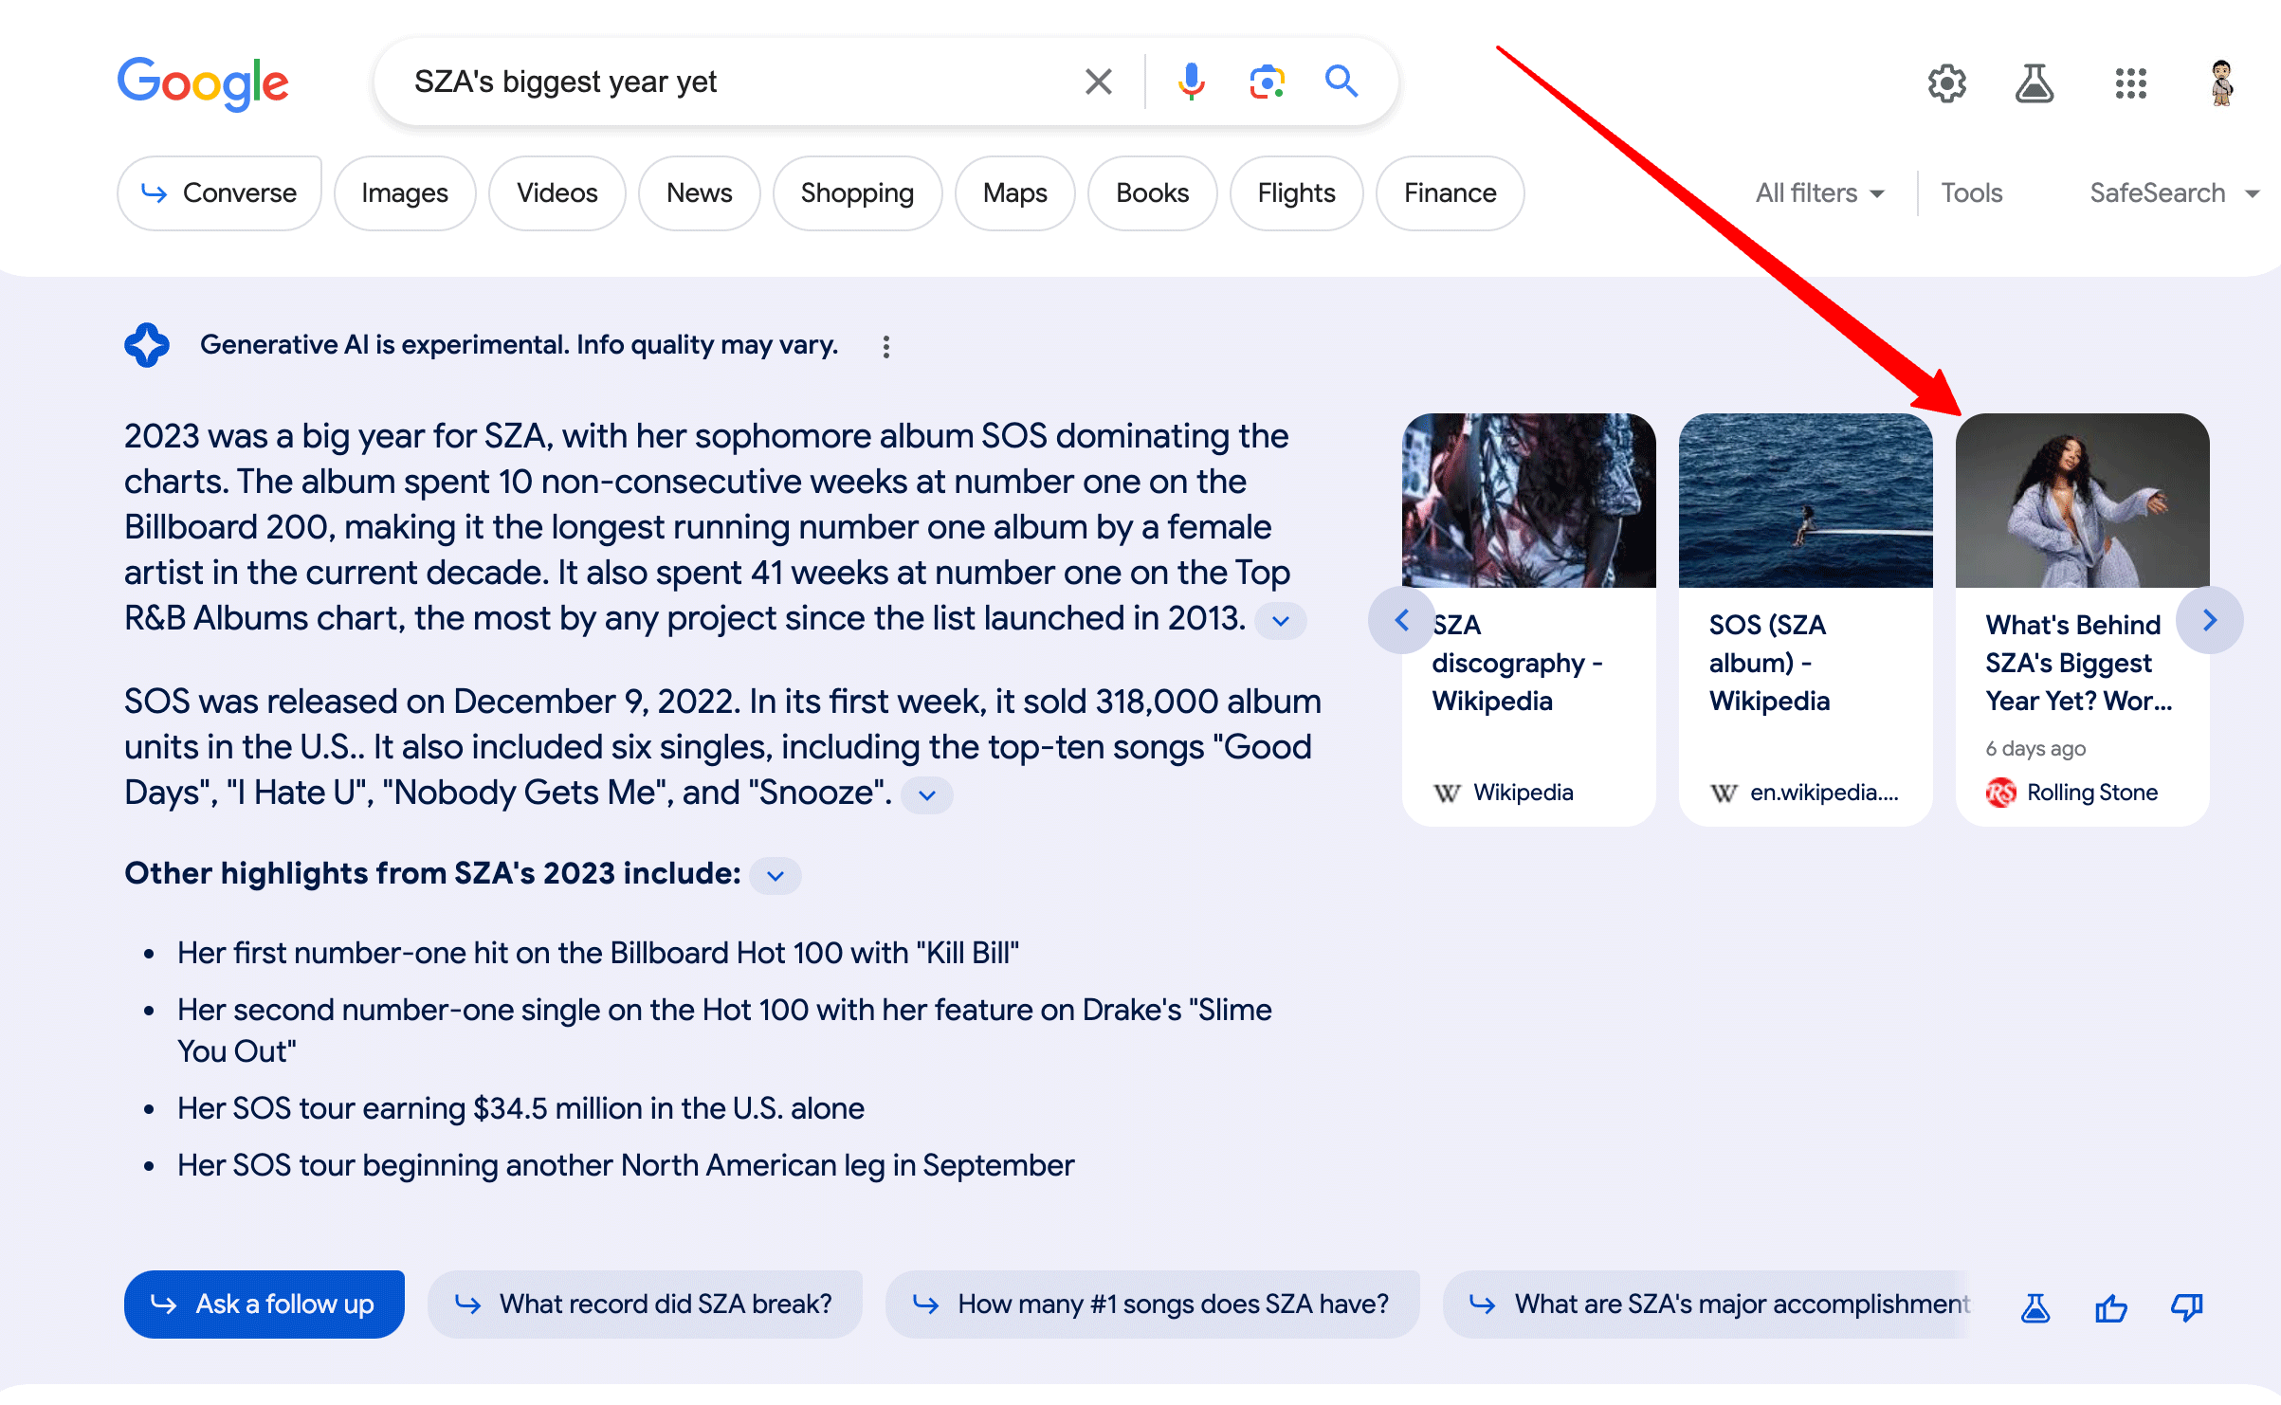Clear the search query with X icon

pos(1098,82)
